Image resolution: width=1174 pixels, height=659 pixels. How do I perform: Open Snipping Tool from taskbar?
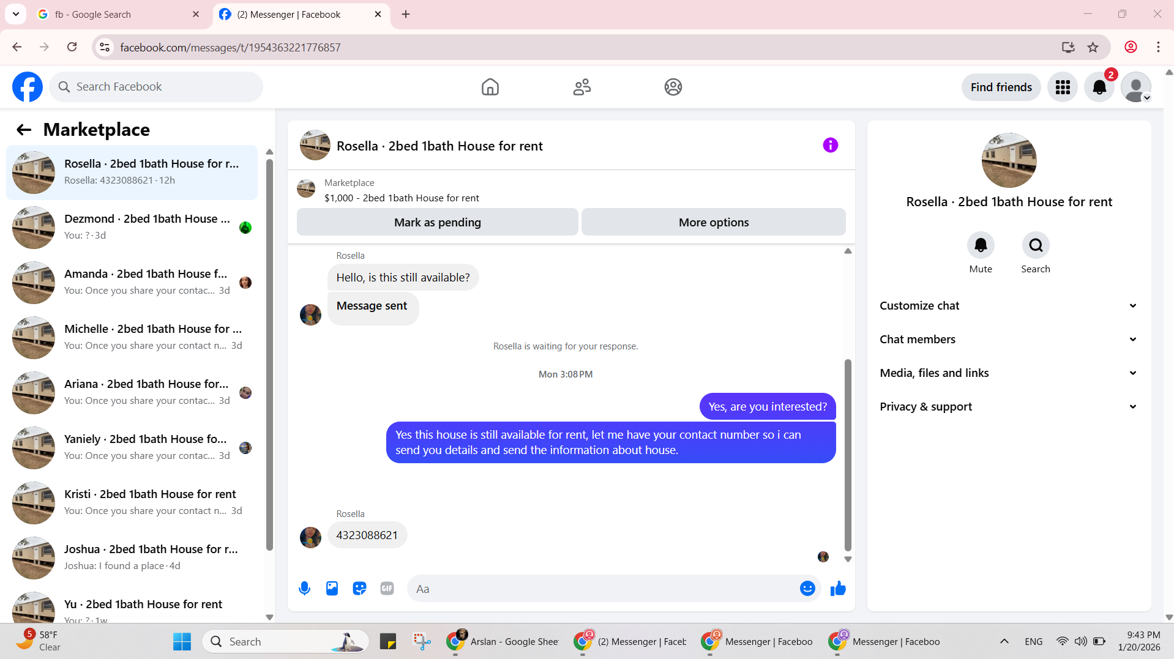422,641
